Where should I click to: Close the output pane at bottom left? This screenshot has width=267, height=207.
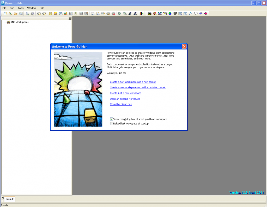tap(2, 198)
